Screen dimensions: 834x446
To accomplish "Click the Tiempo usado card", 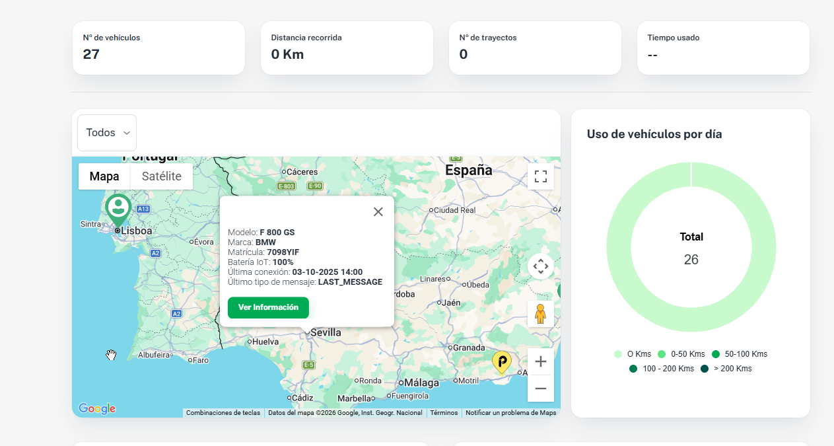I will click(x=723, y=48).
